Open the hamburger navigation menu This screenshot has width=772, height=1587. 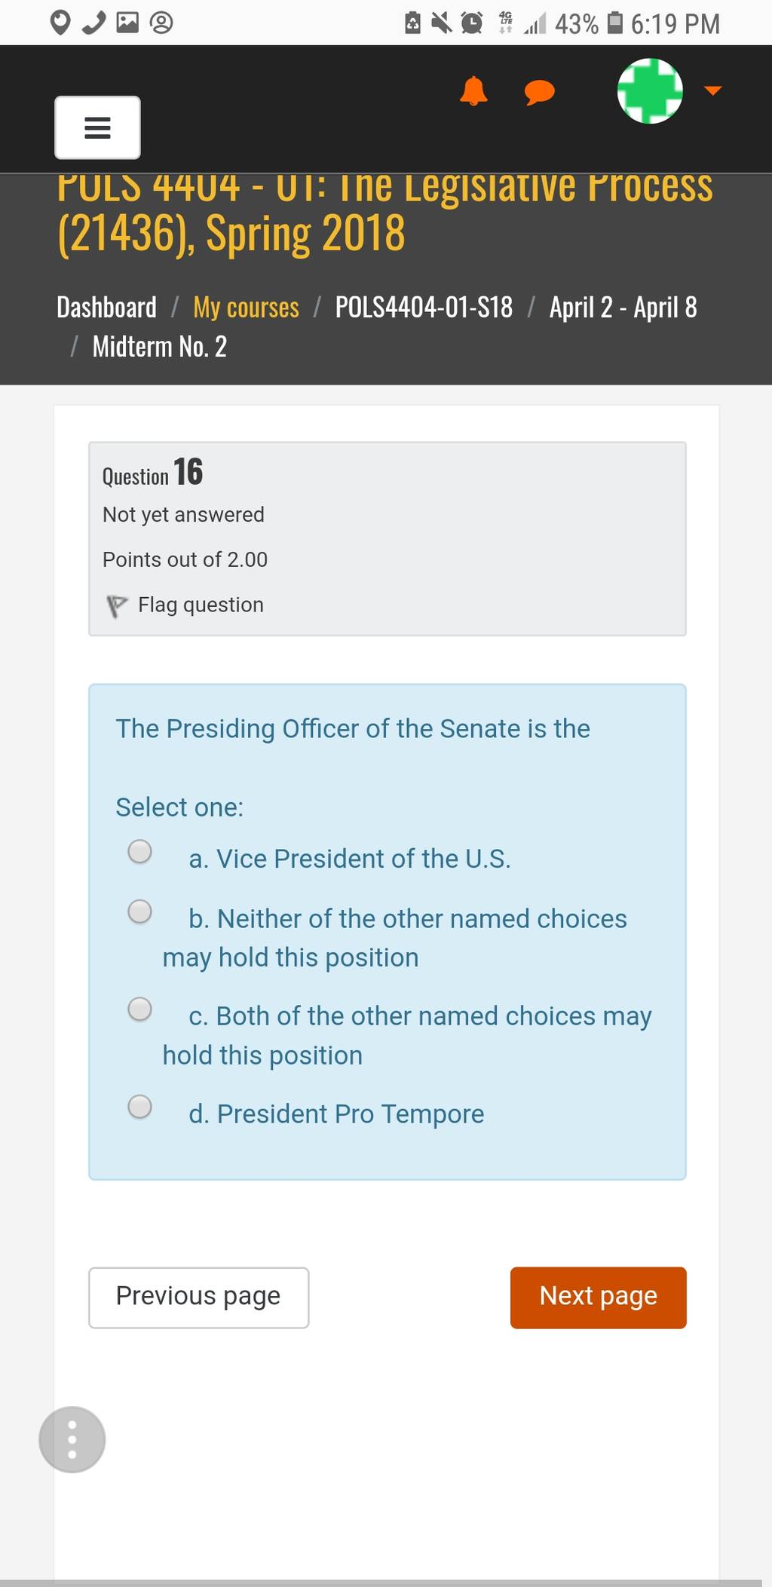97,127
